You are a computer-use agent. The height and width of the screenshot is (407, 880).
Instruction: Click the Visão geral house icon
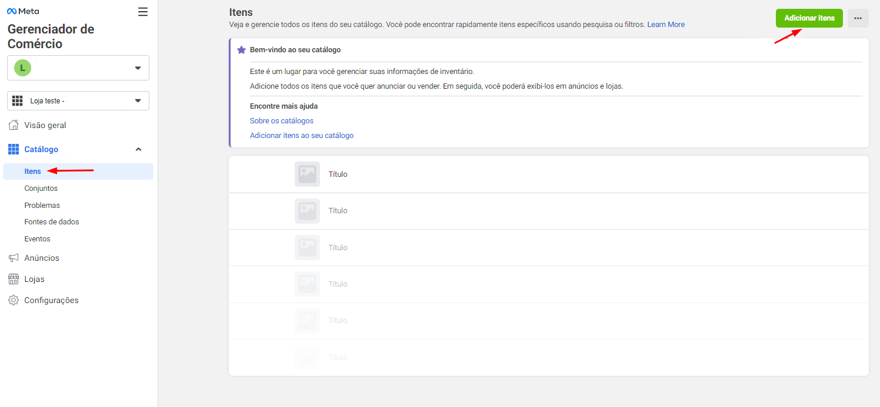point(14,125)
